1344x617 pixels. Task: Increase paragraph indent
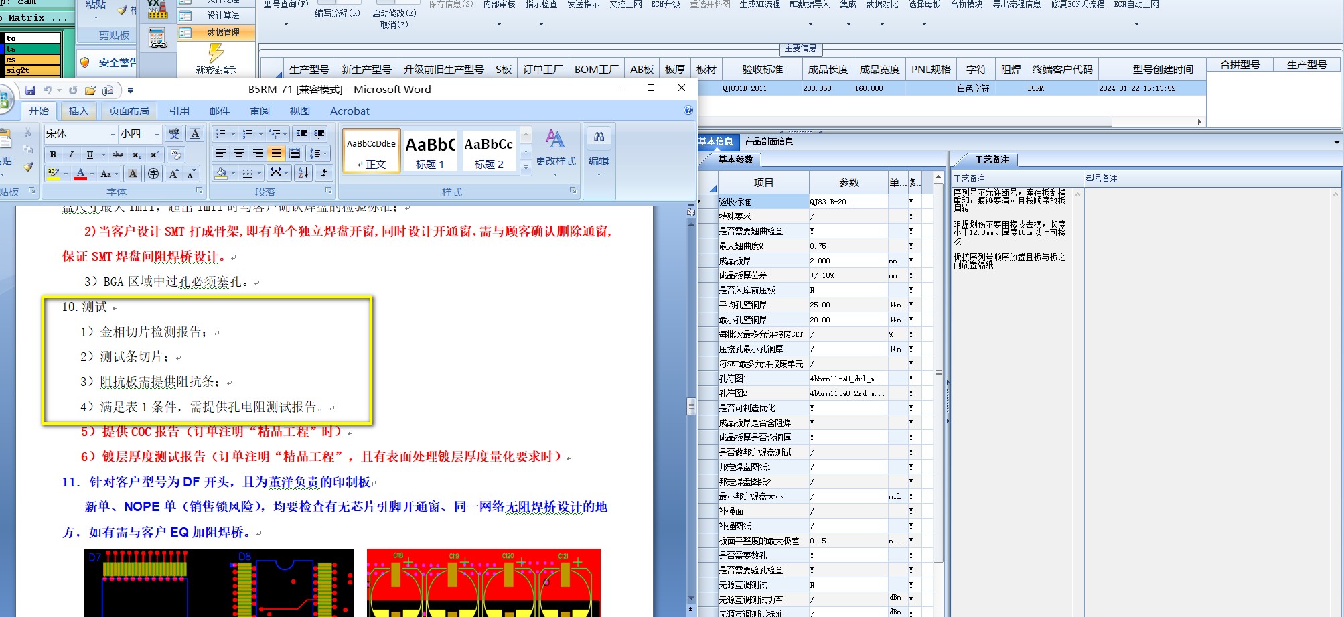(320, 134)
